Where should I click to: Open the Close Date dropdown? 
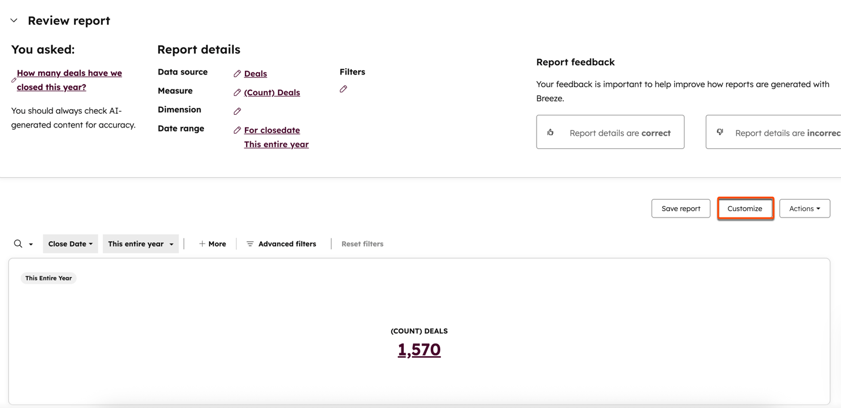70,244
